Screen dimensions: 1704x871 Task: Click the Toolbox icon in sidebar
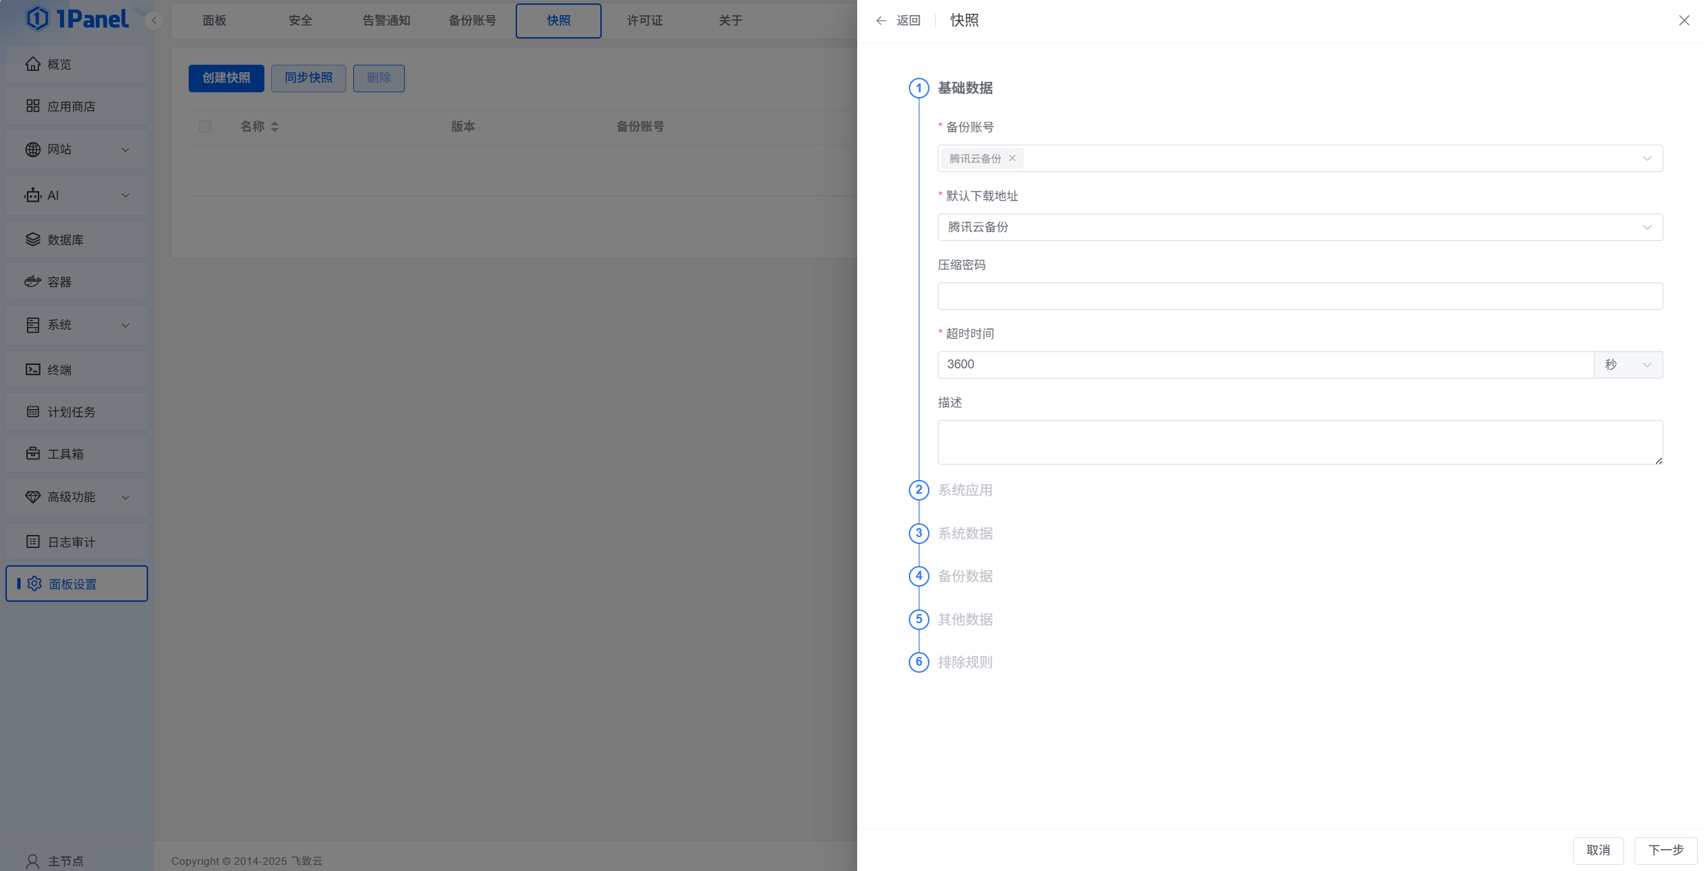click(32, 454)
